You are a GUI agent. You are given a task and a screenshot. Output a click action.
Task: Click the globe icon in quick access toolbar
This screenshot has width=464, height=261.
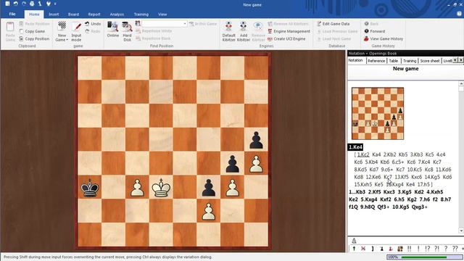[32, 4]
